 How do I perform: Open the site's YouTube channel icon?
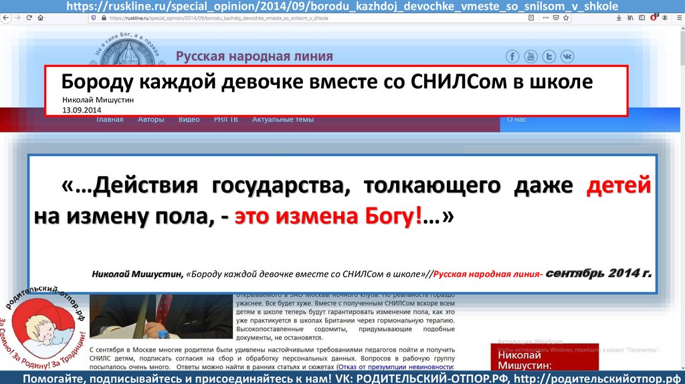pyautogui.click(x=530, y=56)
